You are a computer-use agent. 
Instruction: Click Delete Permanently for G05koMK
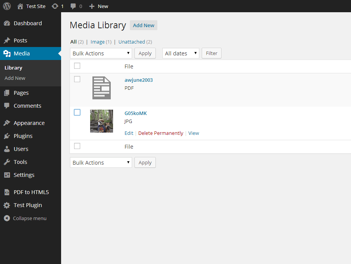click(x=161, y=133)
